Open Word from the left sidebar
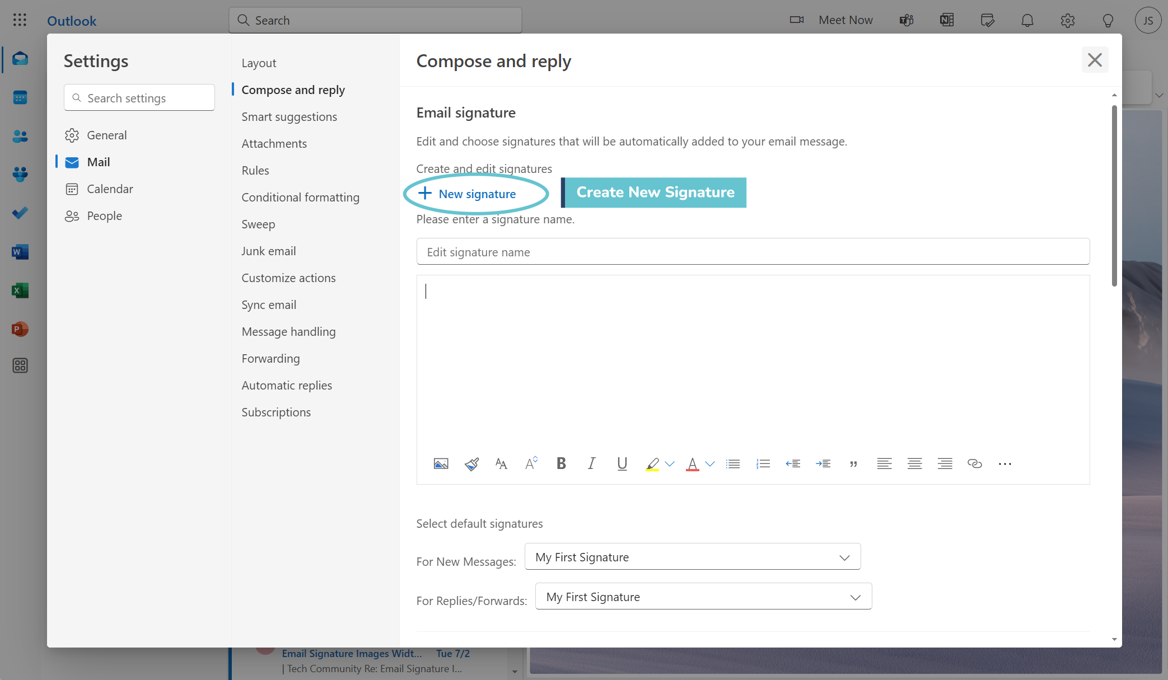This screenshot has height=680, width=1168. pos(20,252)
